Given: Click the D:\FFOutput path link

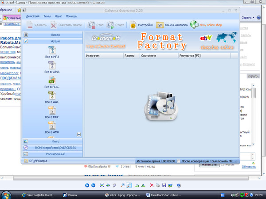Looking at the screenshot, I should (x=38, y=161).
